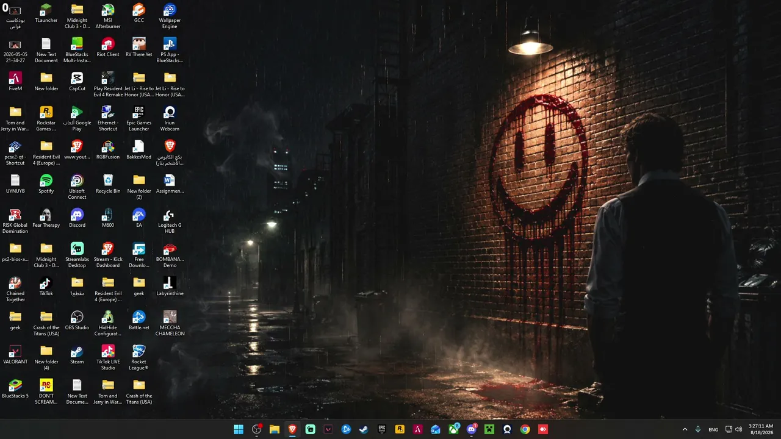Launch MSI Afterburner from the desktop
Image resolution: width=781 pixels, height=439 pixels.
[108, 16]
